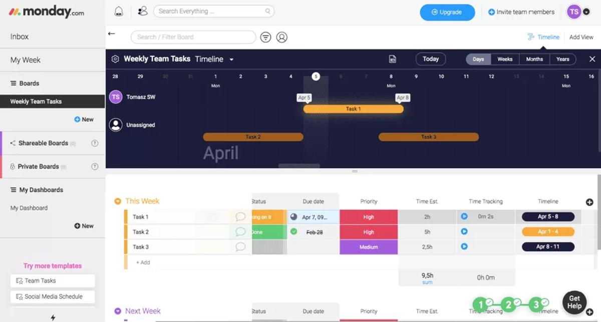The image size is (601, 322).
Task: Change Task 3 Medium priority cell
Action: click(x=369, y=247)
